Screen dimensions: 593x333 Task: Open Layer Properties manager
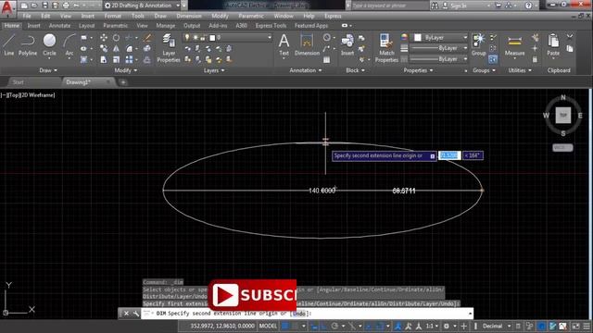(169, 47)
